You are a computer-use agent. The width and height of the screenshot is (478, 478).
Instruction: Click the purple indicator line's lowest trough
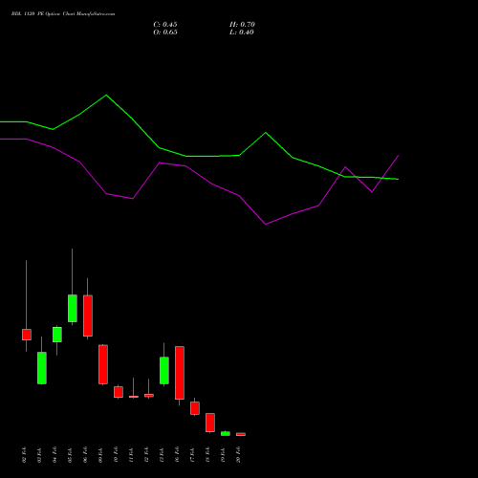266,225
